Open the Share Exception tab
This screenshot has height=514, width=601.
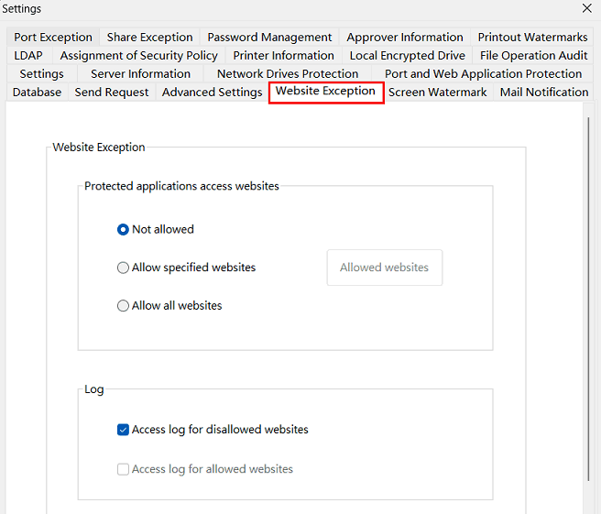[149, 38]
